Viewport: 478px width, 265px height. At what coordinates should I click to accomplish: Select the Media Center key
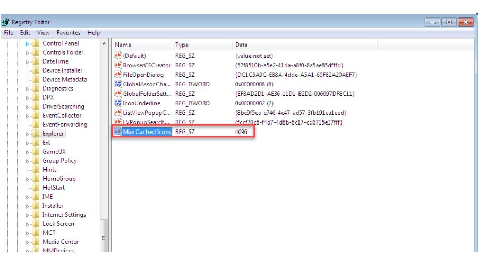point(61,242)
